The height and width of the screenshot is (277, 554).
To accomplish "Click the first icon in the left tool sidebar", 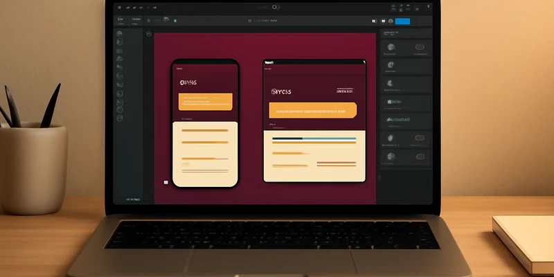I will [120, 33].
